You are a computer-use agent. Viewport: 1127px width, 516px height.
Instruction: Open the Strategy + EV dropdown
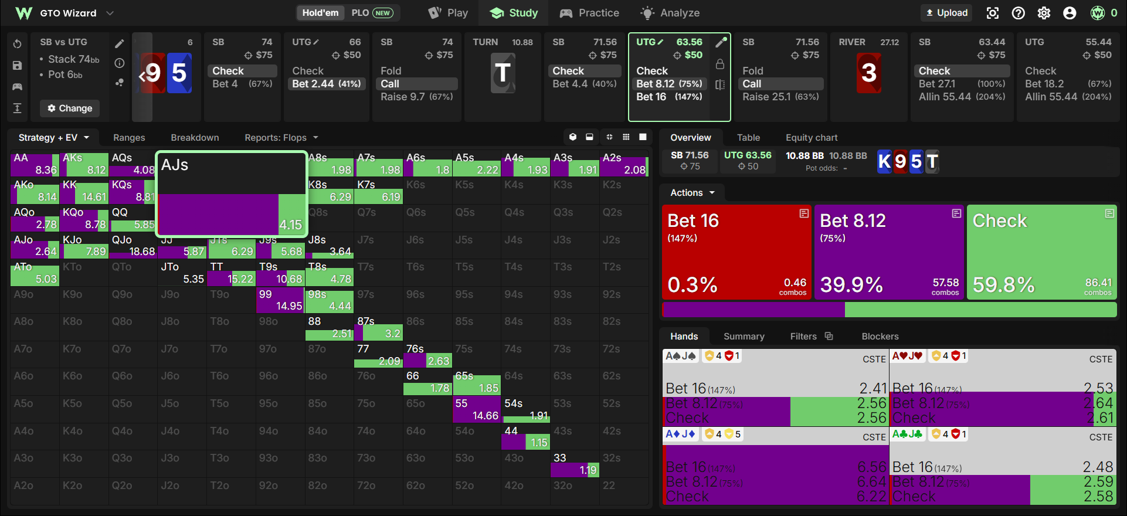[53, 137]
